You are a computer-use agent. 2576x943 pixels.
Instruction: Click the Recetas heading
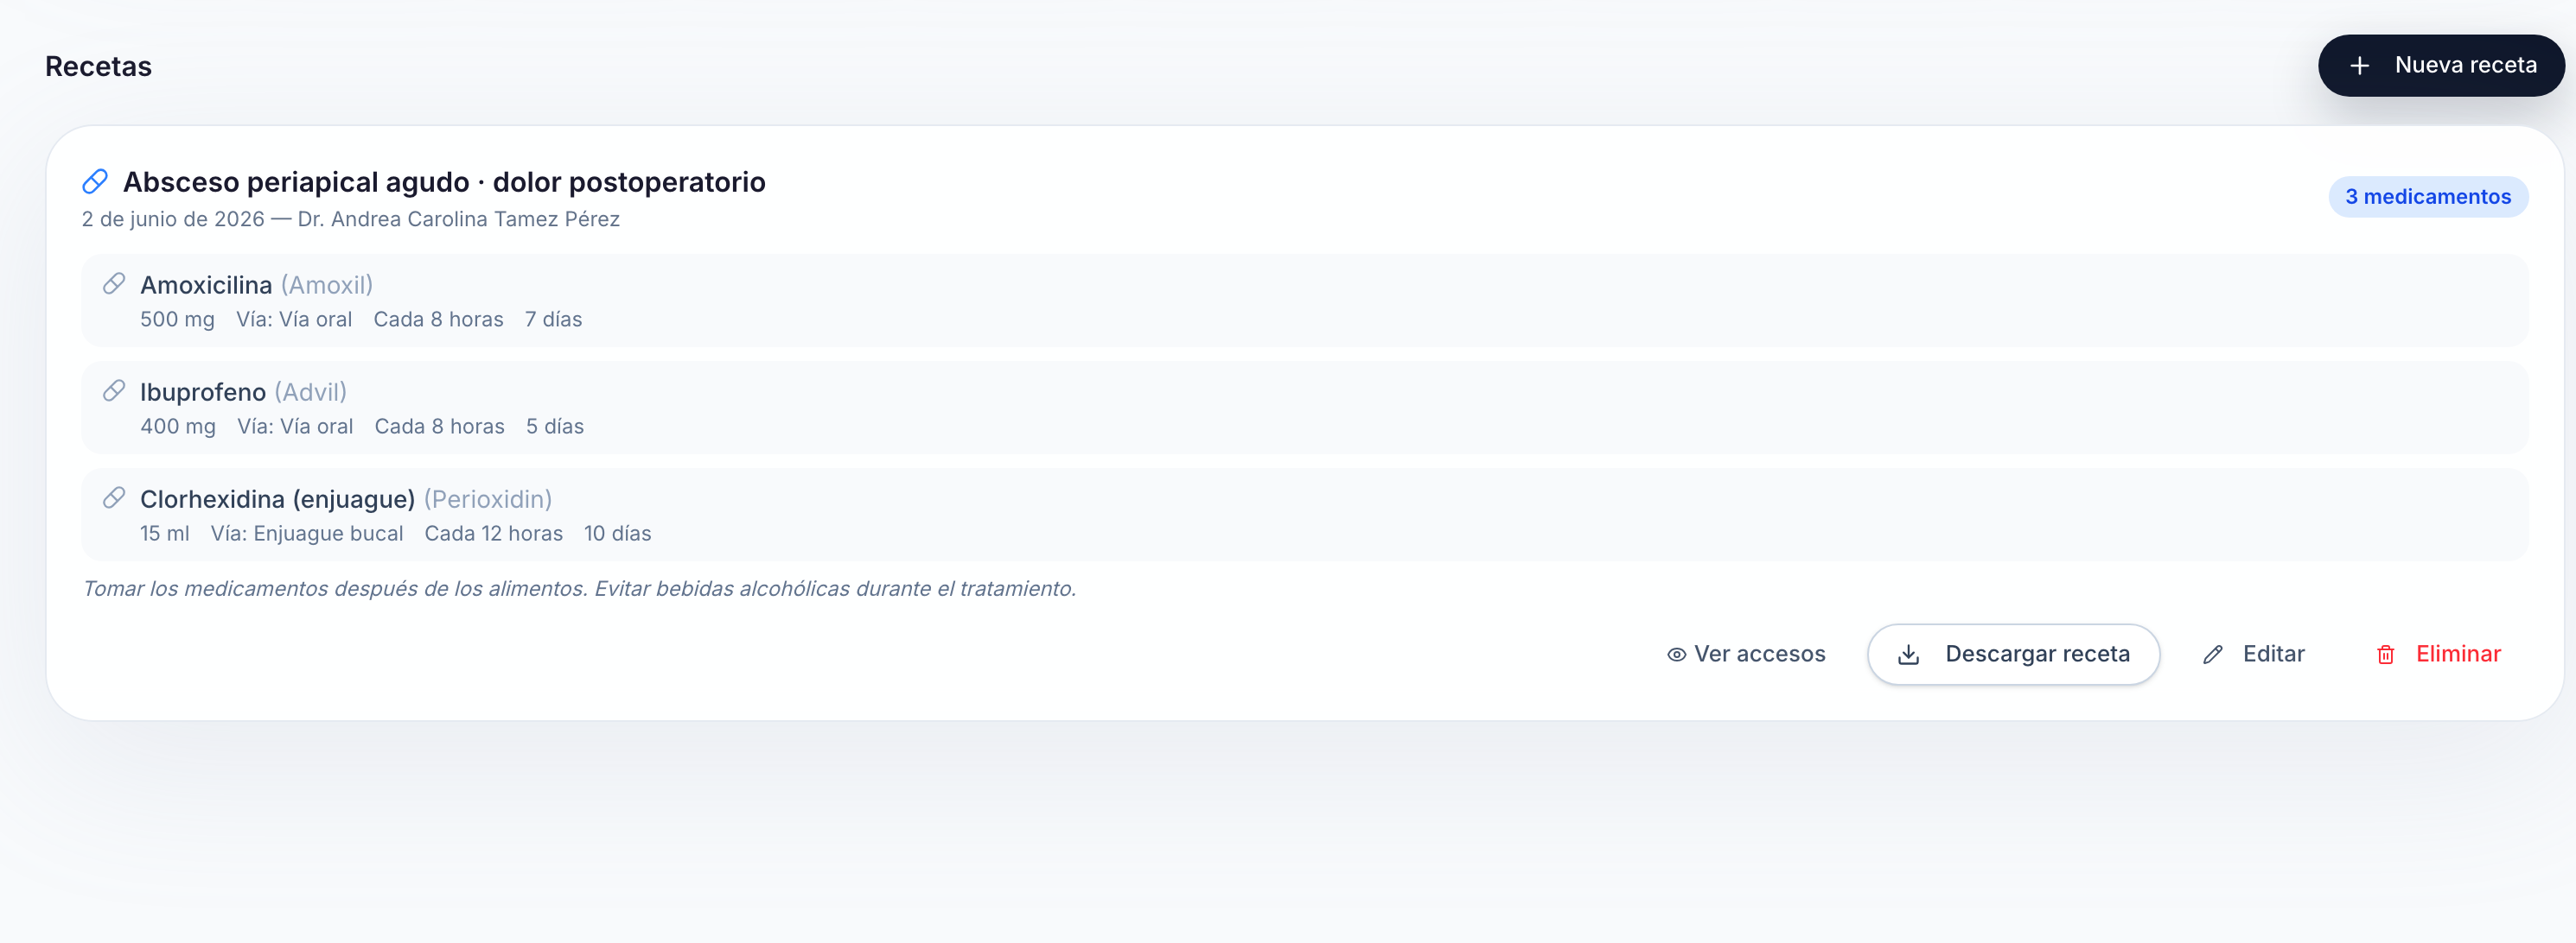pos(98,66)
